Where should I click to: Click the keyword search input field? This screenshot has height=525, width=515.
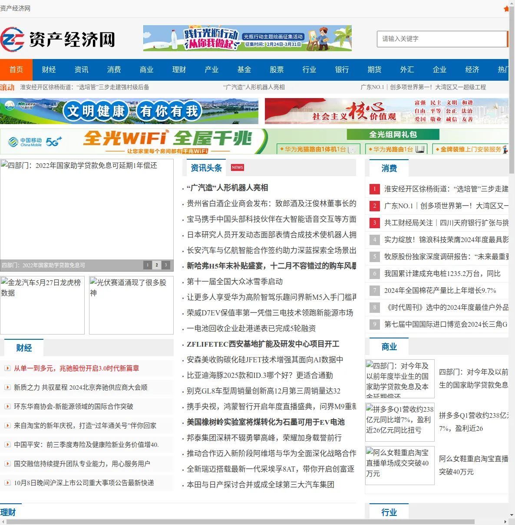click(442, 39)
